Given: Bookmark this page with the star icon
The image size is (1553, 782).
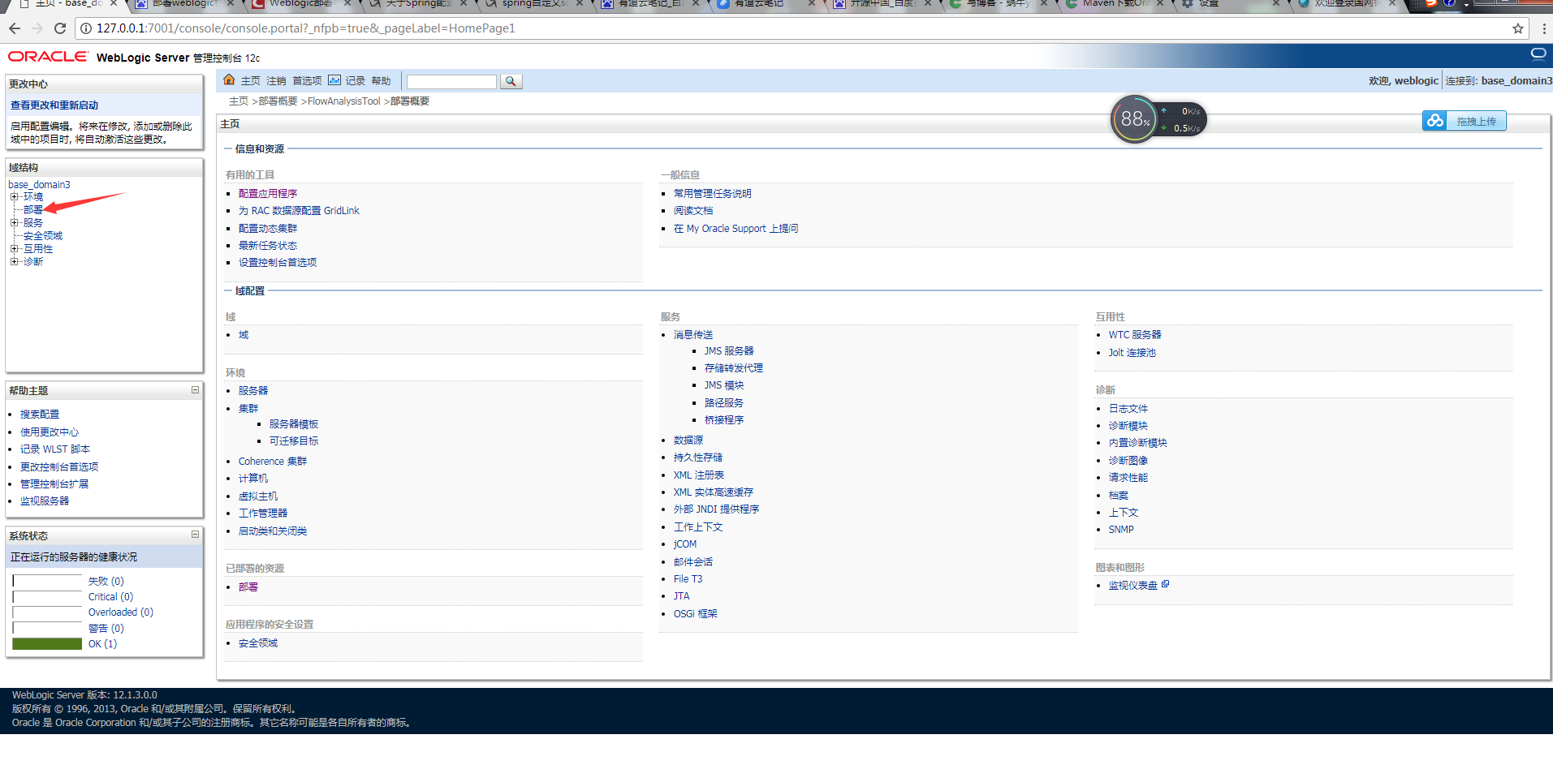Looking at the screenshot, I should coord(1517,28).
